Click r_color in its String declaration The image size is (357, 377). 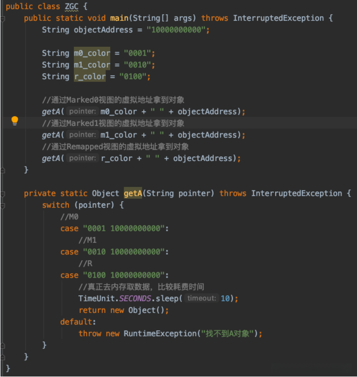pos(90,77)
